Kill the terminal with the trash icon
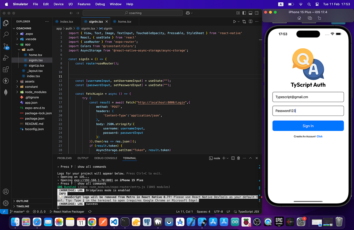This screenshot has width=354, height=230. pos(239,158)
